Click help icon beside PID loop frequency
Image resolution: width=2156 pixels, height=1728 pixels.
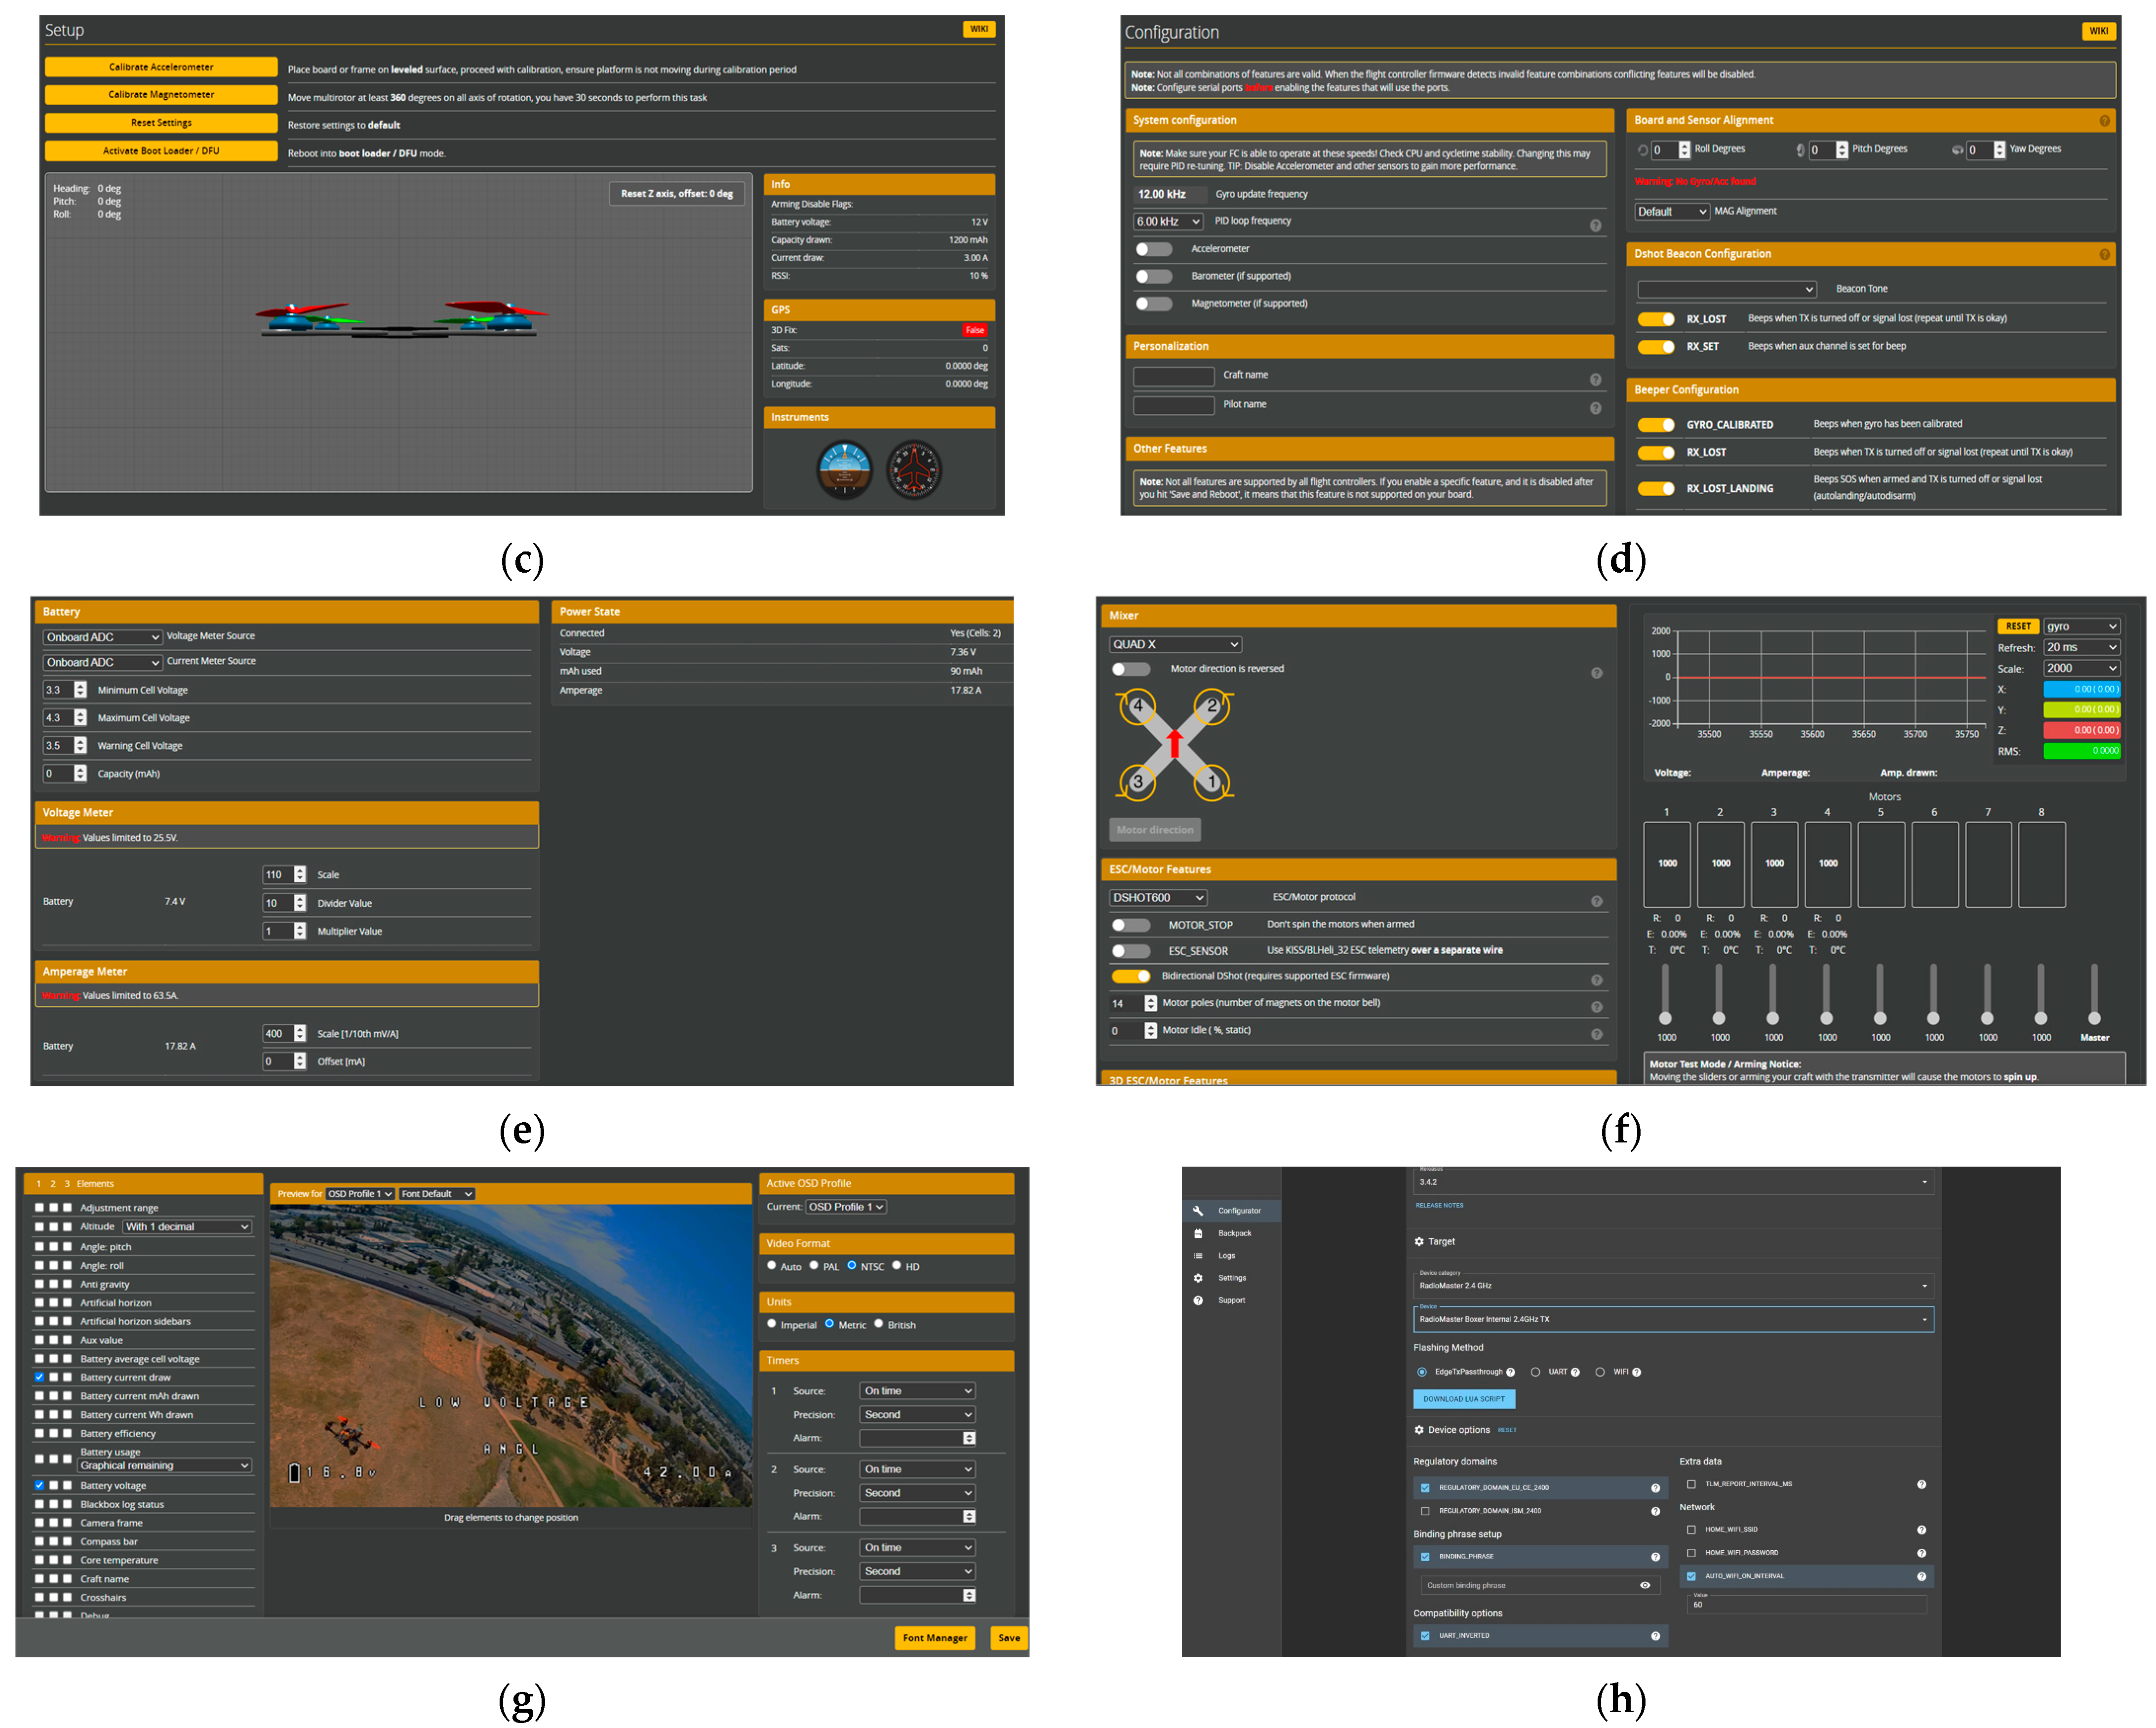tap(1596, 225)
